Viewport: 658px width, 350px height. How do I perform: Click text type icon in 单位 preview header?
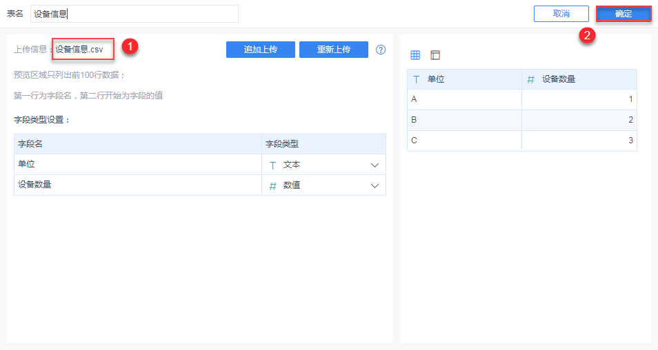(416, 79)
